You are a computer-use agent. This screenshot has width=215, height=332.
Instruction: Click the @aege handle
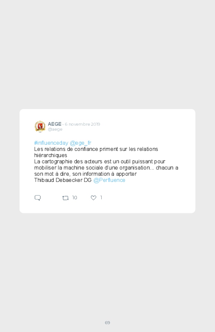55,129
